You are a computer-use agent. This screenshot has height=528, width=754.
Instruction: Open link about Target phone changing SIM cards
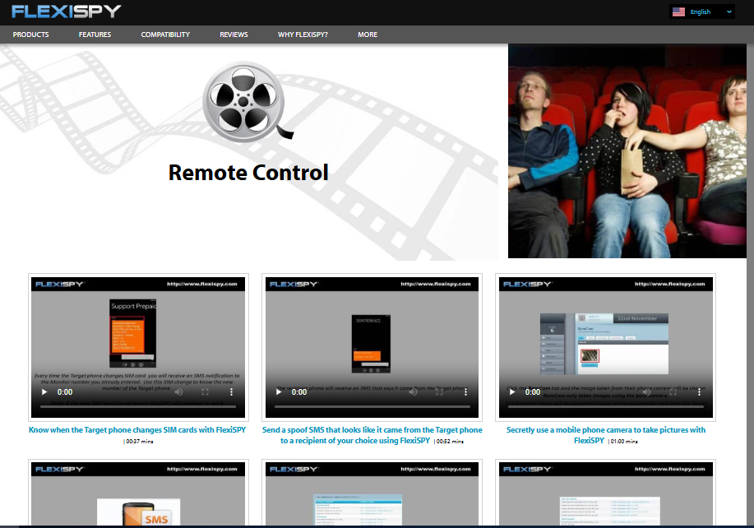[x=137, y=430]
